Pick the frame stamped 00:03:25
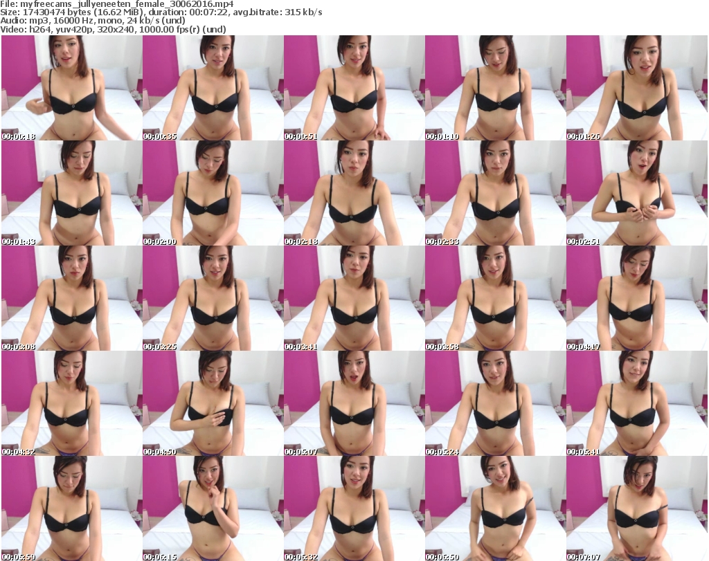Image resolution: width=709 pixels, height=561 pixels. (x=213, y=298)
